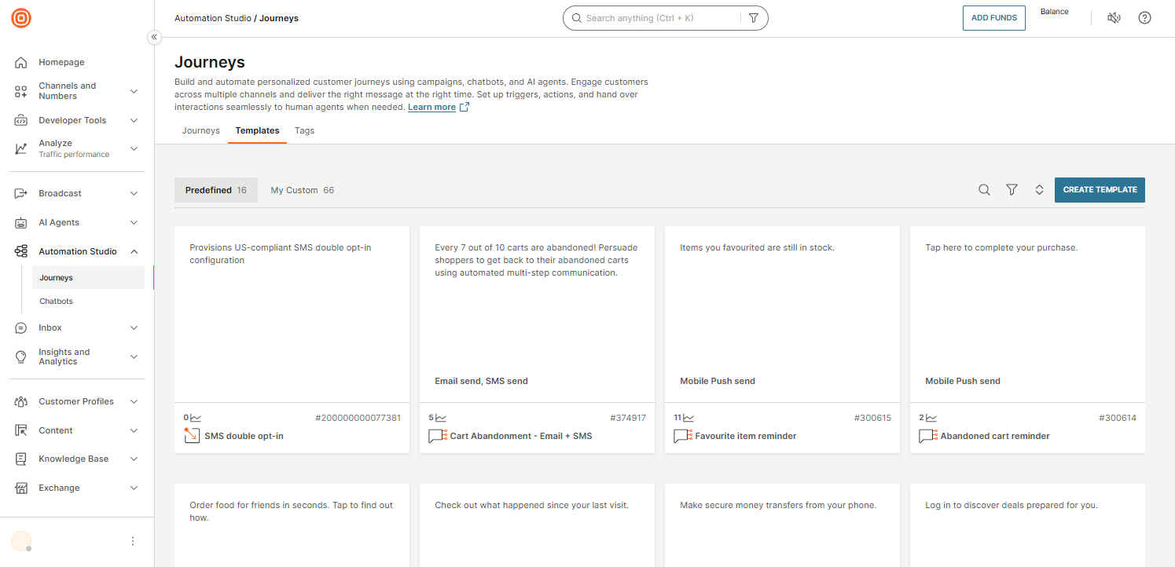This screenshot has height=567, width=1175.
Task: Toggle the Predefined templates filter
Action: tap(215, 189)
